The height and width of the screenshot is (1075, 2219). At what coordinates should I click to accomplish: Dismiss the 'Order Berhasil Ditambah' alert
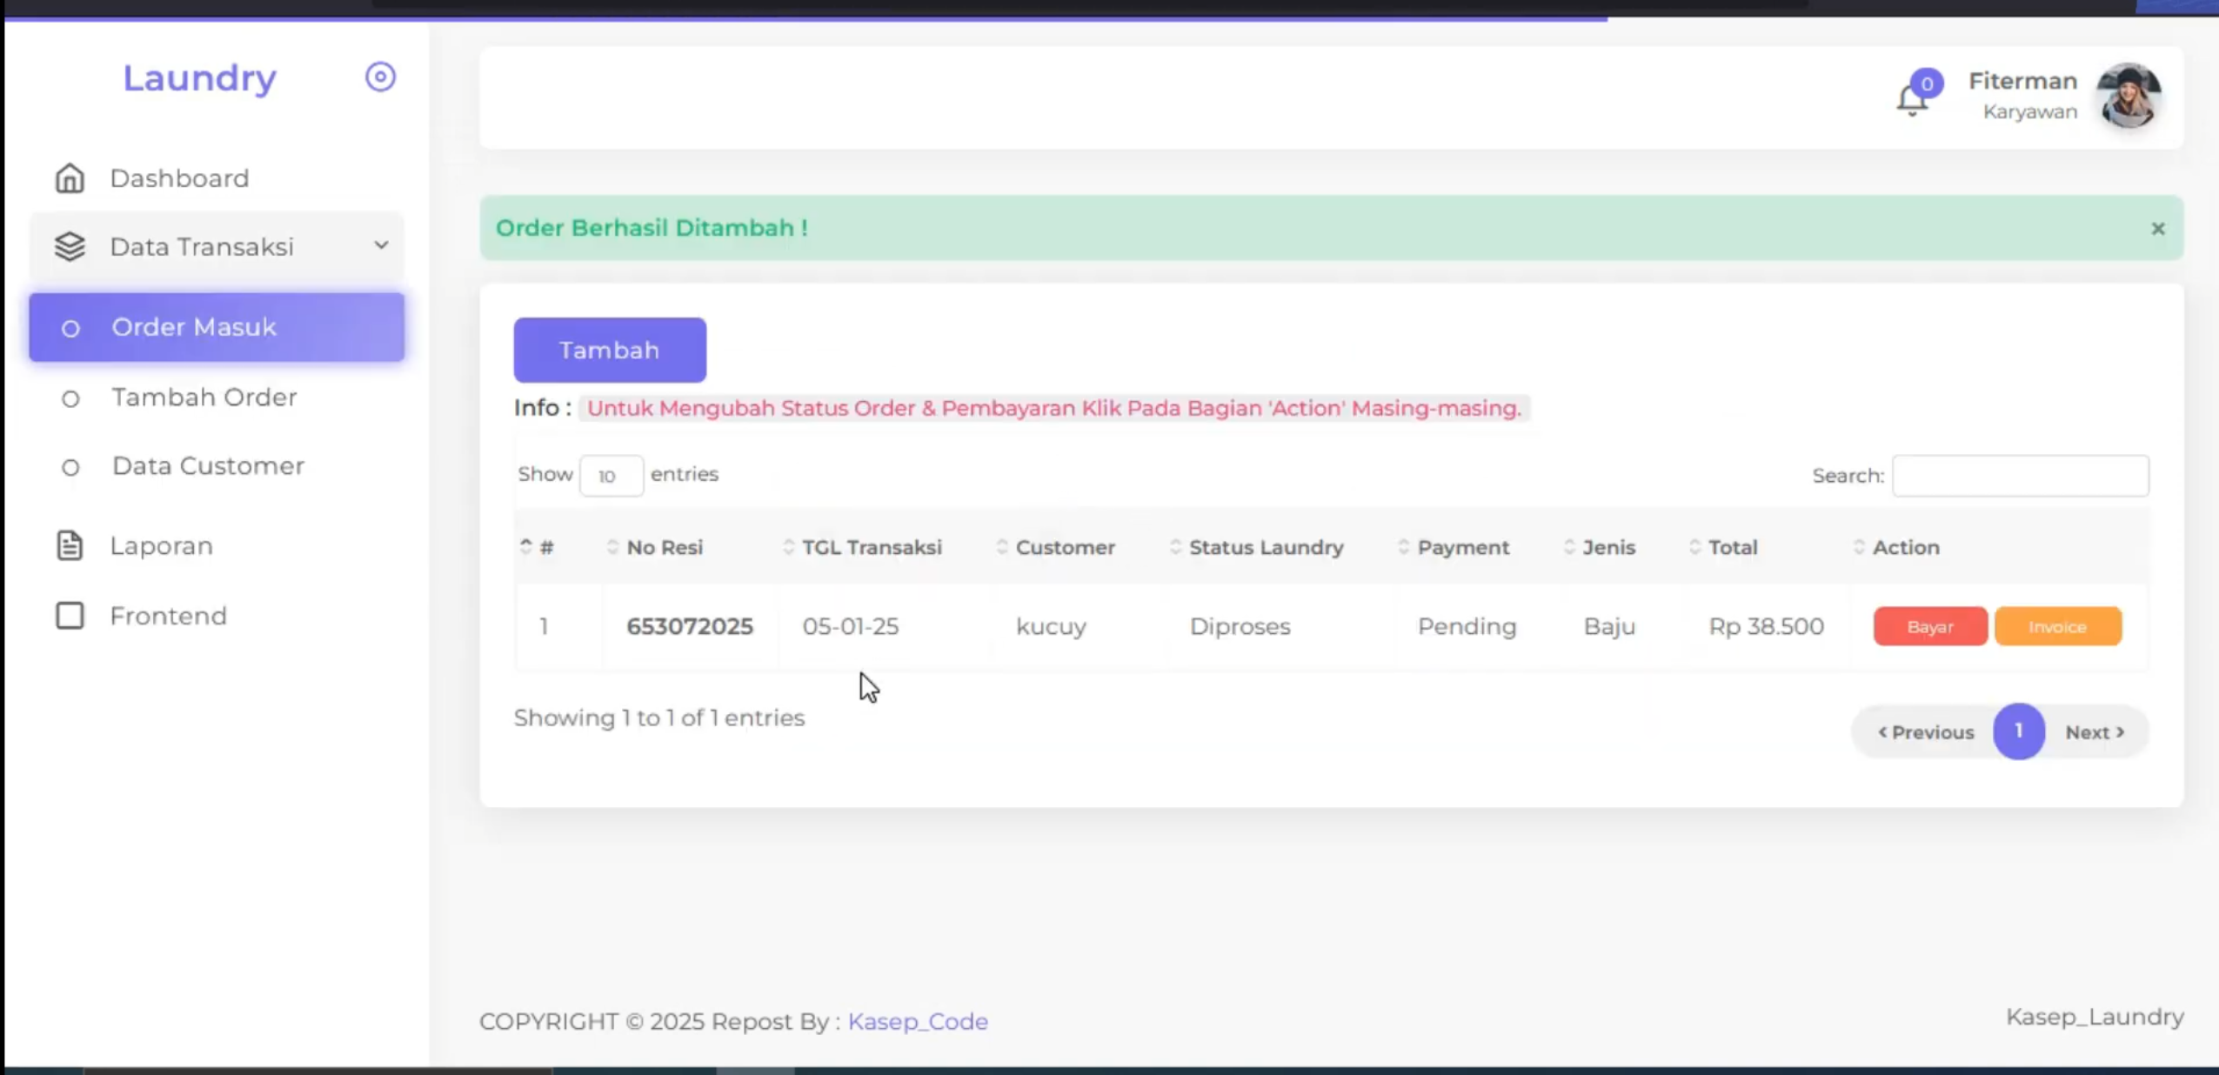point(2158,229)
